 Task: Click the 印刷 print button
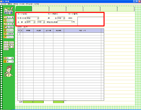pyautogui.click(x=8, y=58)
